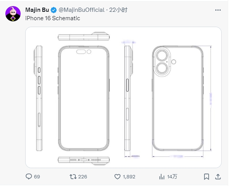Viewport: 232px width, 186px height.
Task: Share the tweet via the upload arrow icon
Action: [x=218, y=176]
